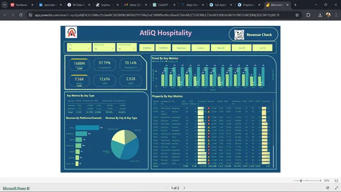Click the 1 of 2 page indicator
This screenshot has height=192, width=341.
coord(175,188)
